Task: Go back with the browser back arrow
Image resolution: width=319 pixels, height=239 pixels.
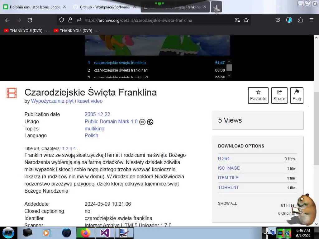Action: point(7,20)
